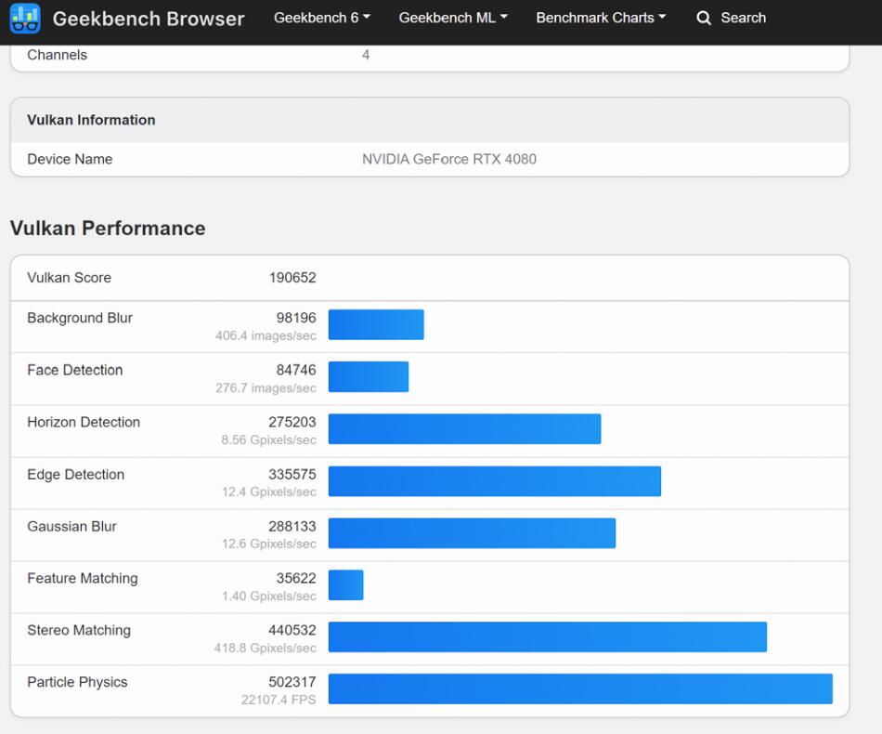The height and width of the screenshot is (734, 882).
Task: Click the Feature Matching label
Action: click(x=82, y=579)
